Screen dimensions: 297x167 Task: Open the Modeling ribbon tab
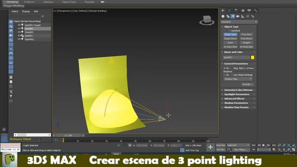(12, 2)
